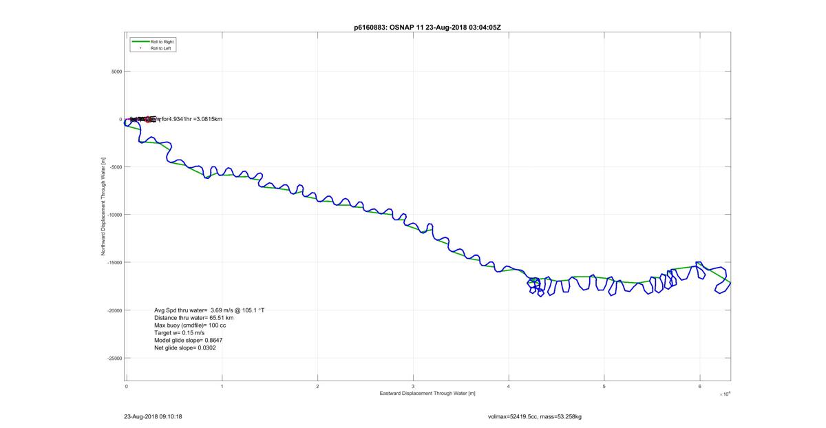Click the x-axis tick label '5'
This screenshot has height=428, width=826.
click(x=604, y=386)
